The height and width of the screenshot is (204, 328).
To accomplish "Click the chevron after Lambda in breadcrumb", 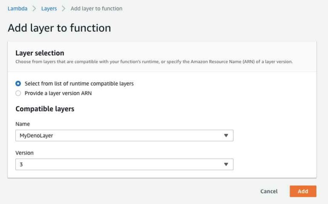I will point(34,9).
